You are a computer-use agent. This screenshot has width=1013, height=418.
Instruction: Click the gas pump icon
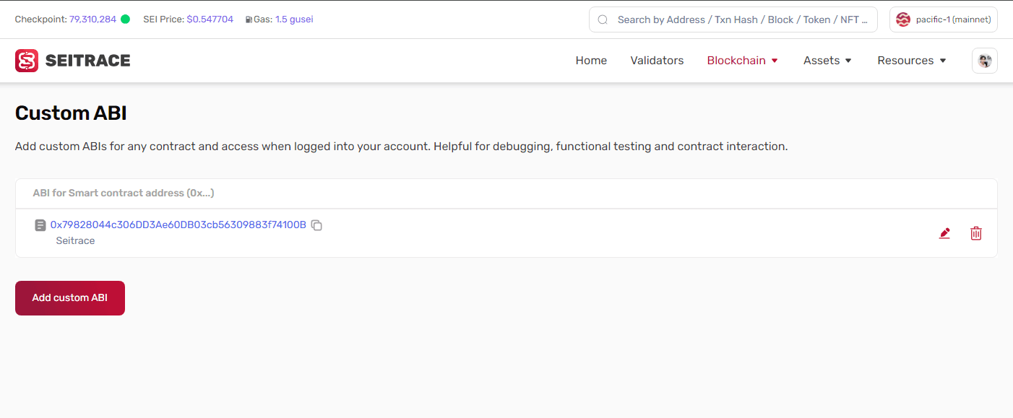pyautogui.click(x=249, y=20)
